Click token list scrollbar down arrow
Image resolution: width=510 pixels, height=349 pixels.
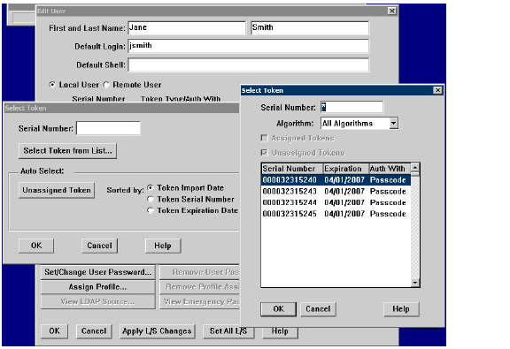coord(415,283)
